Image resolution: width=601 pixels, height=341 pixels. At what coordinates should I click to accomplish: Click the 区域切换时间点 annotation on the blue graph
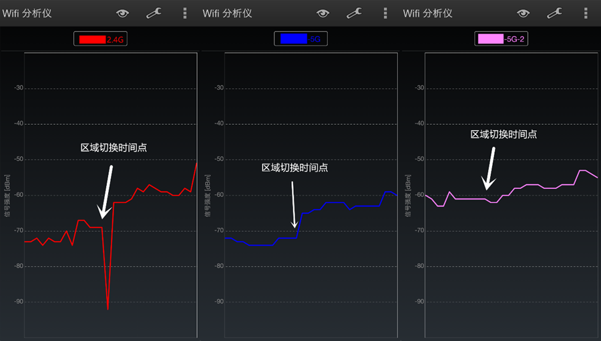pyautogui.click(x=294, y=168)
